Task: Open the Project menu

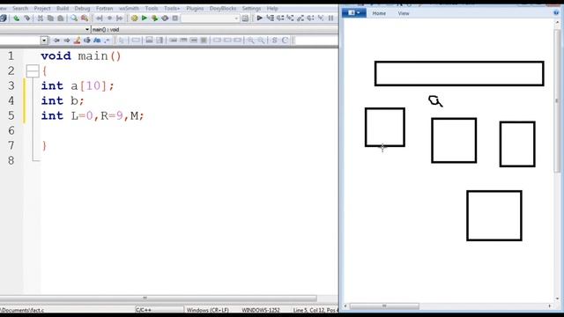Action: pyautogui.click(x=42, y=8)
